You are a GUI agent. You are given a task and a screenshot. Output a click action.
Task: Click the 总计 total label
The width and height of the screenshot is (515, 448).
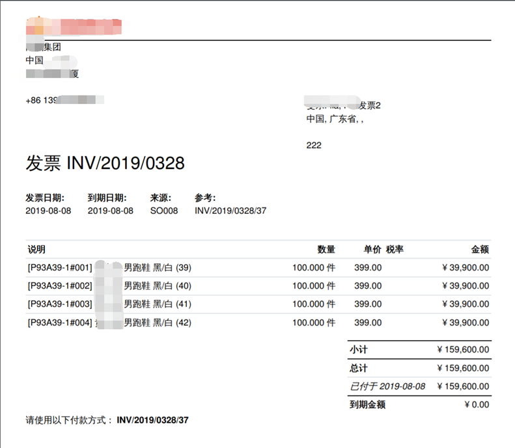coord(359,368)
